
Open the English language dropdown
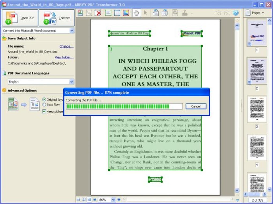tap(71, 81)
